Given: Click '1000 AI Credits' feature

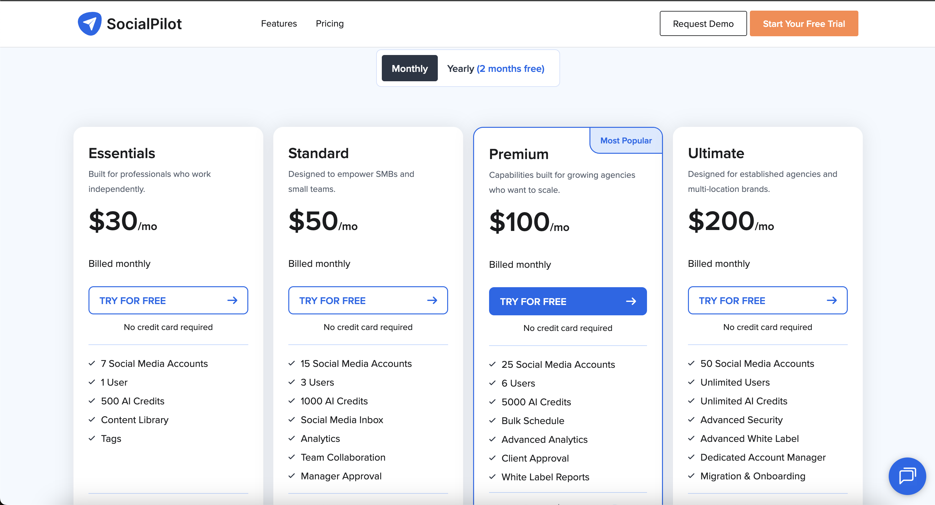Looking at the screenshot, I should (334, 401).
